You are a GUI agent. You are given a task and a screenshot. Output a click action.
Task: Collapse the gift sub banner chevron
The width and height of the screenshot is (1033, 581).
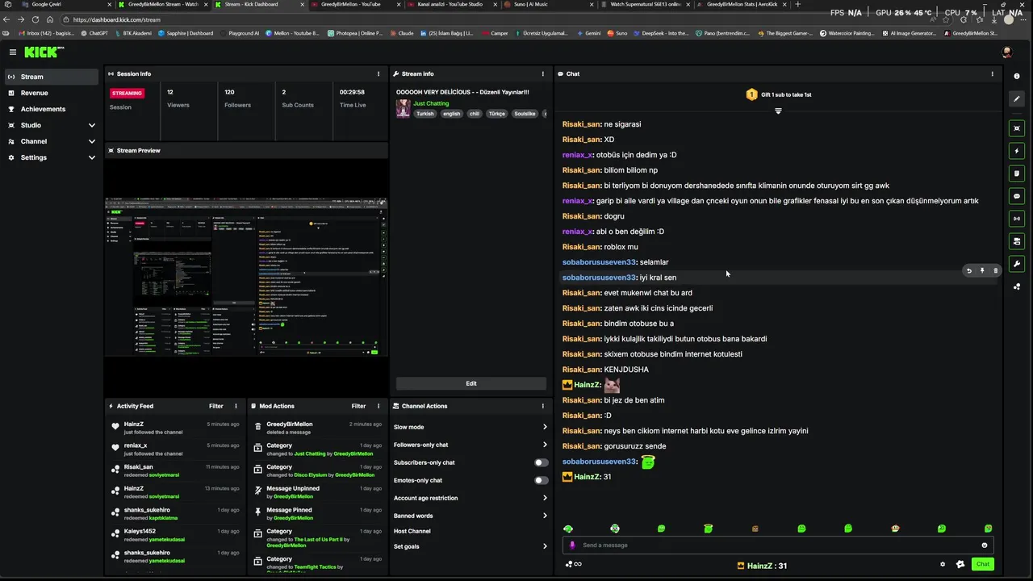click(778, 111)
